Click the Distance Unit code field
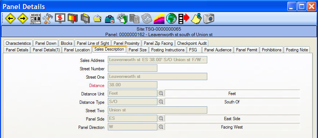The width and height of the screenshot is (318, 138). tap(133, 94)
